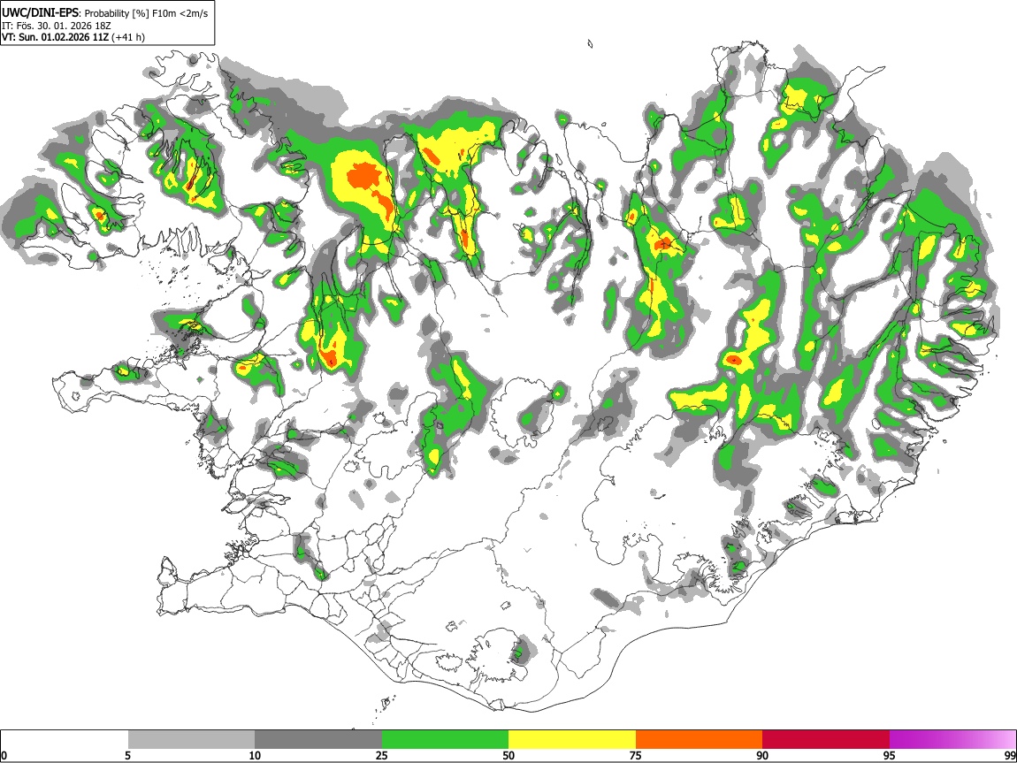Click the 75–90% orange legend swatch

point(699,740)
